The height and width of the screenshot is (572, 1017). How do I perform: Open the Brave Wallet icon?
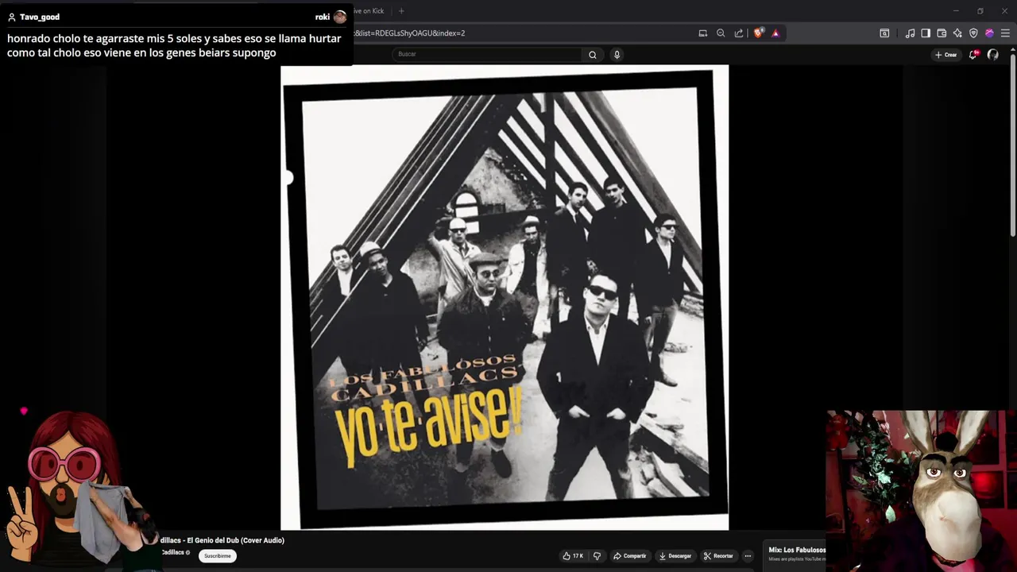click(x=942, y=33)
